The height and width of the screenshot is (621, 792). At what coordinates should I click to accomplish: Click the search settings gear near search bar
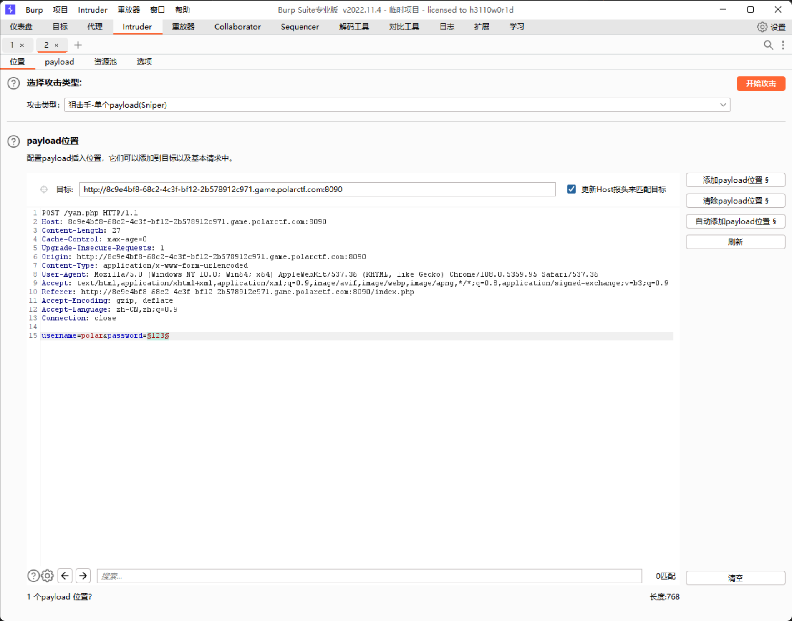point(48,576)
